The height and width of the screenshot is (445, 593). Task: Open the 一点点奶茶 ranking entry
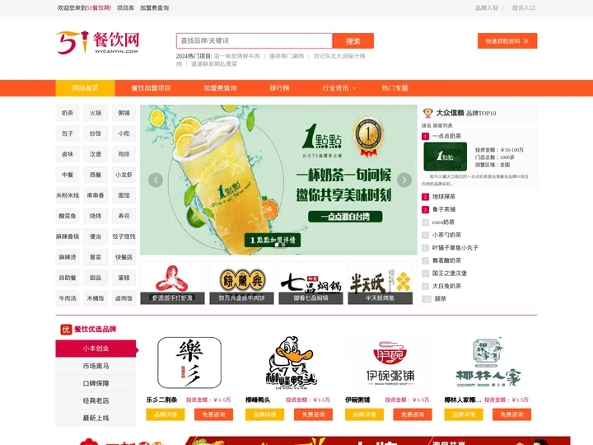446,136
